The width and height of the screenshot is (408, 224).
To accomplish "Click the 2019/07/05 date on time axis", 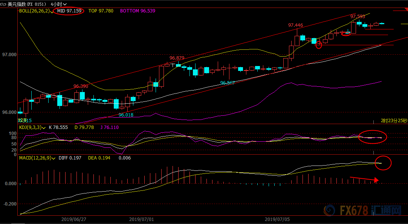I will pyautogui.click(x=277, y=219).
